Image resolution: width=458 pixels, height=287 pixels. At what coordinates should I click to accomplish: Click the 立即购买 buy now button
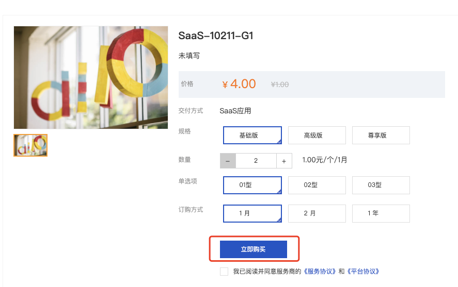(x=253, y=249)
